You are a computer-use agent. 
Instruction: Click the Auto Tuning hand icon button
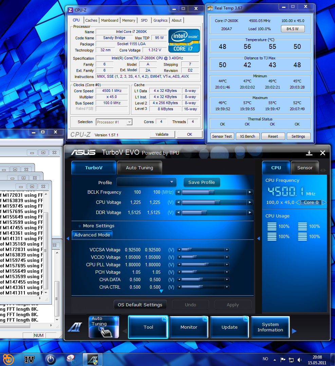pyautogui.click(x=104, y=327)
